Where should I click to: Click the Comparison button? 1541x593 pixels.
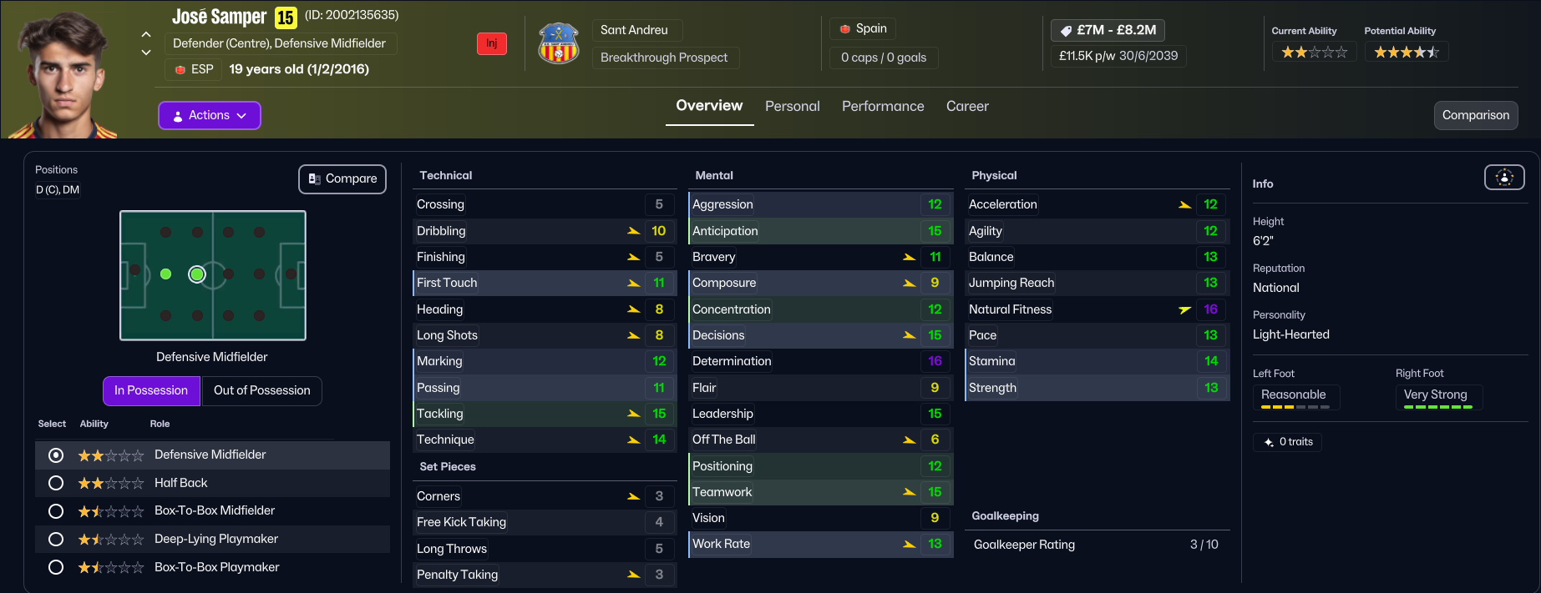tap(1475, 115)
